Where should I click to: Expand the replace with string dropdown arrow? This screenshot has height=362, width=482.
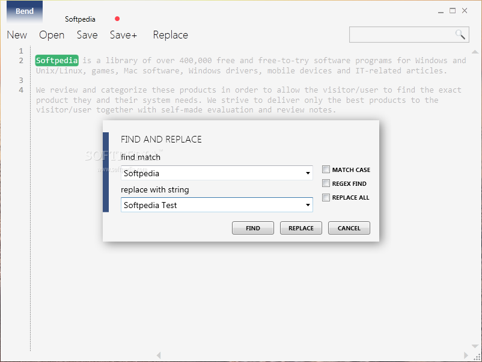click(308, 205)
